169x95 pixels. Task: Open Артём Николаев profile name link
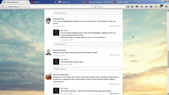59,50
